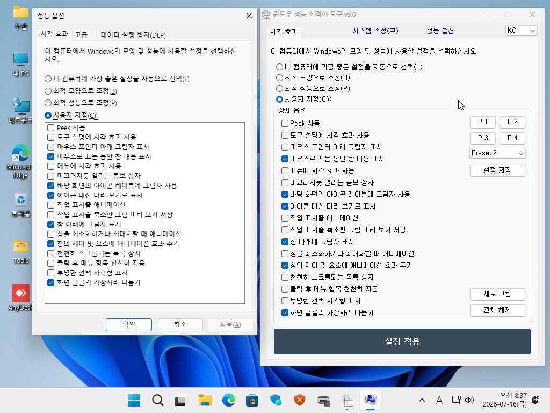
Task: Toggle 투명한 선택 사각형 표시 in optimizer tool
Action: (x=285, y=301)
